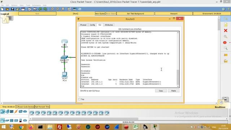The width and height of the screenshot is (231, 130).
Task: Select the End Devices category icon
Action: coord(7,112)
